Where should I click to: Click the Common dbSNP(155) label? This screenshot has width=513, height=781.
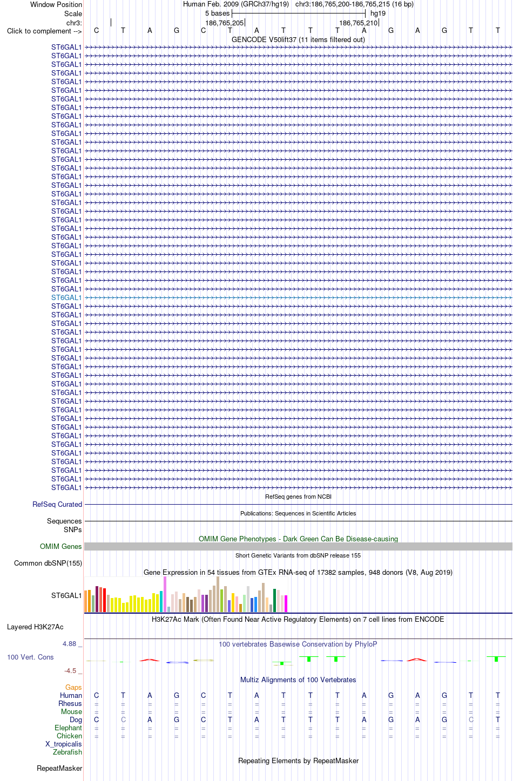(48, 563)
